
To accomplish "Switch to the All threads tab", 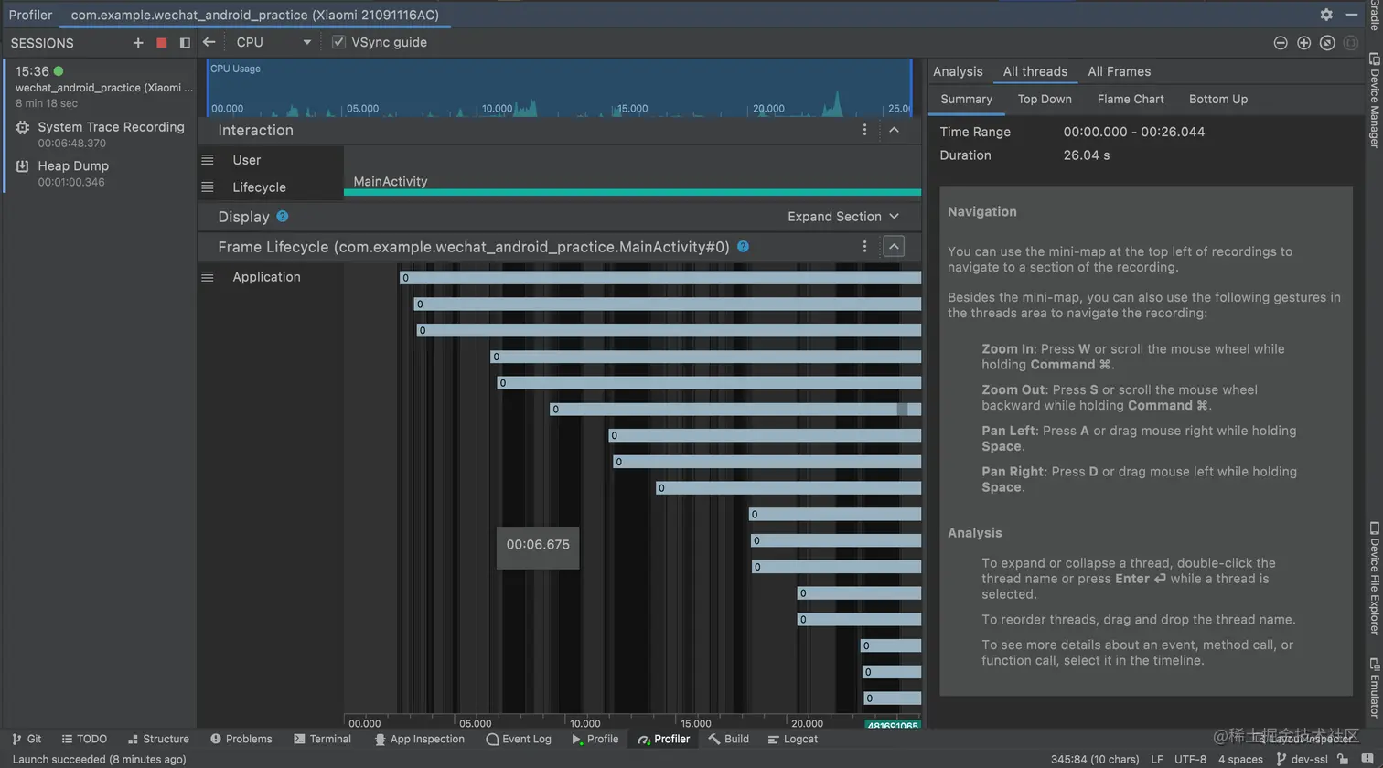I will click(x=1035, y=71).
